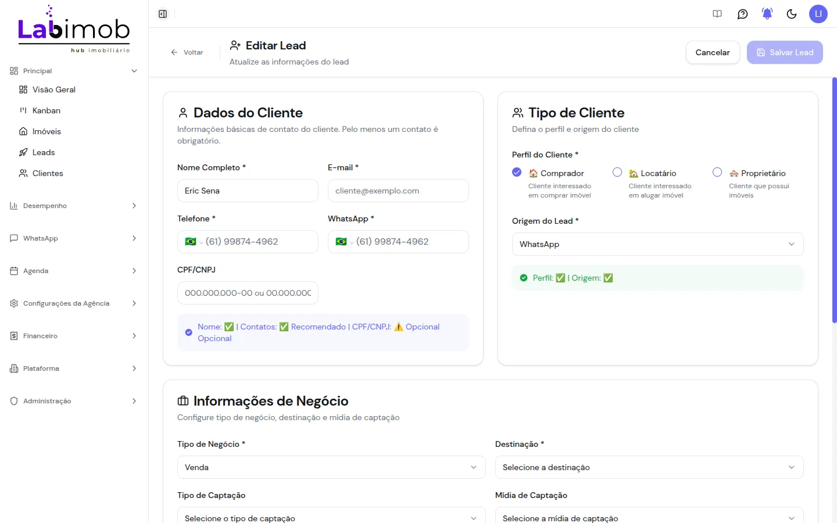Click the Plataforma building icon
This screenshot has width=837, height=523.
point(14,368)
